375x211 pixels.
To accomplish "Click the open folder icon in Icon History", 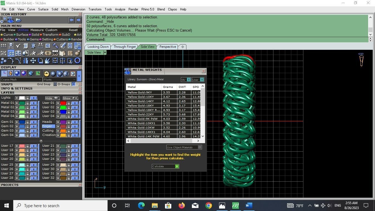I will coord(18,20).
